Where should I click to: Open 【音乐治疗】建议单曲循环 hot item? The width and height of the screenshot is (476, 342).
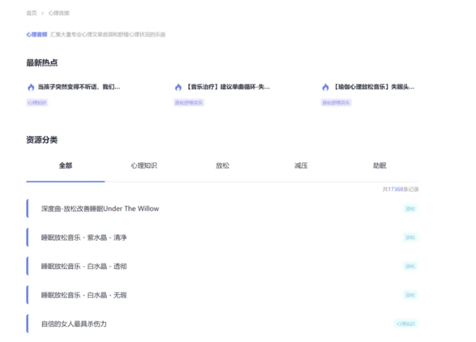click(227, 87)
